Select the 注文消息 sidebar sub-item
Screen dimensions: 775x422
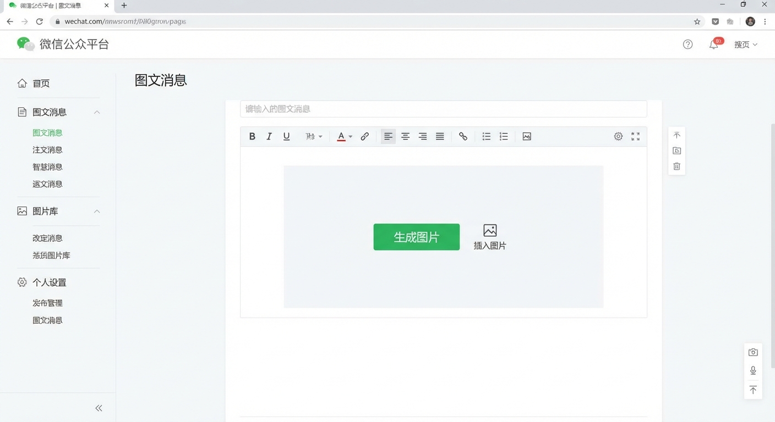click(x=47, y=149)
